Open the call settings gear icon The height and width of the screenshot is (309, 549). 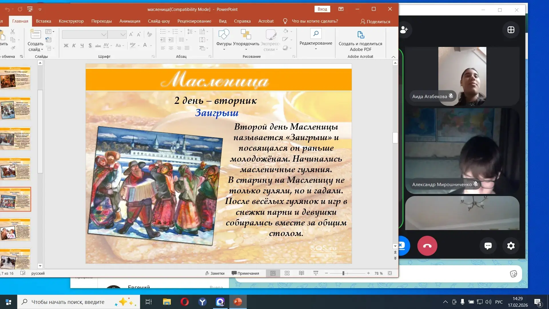click(x=511, y=246)
